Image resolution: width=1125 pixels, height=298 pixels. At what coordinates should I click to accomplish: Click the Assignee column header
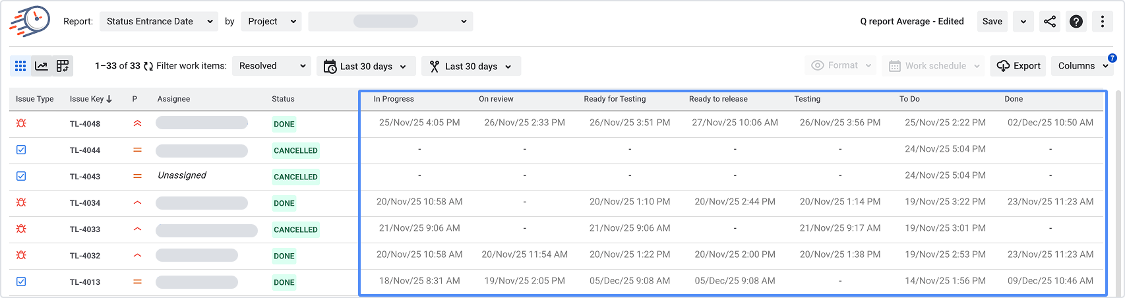click(173, 99)
